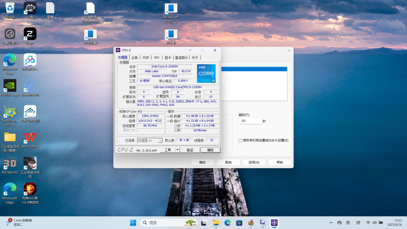Click the Intel Core i5 logo in CPU-Z

coord(206,73)
